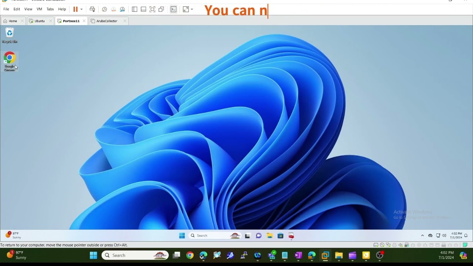Open the guest volume tray icon
Viewport: 473px width, 266px height.
[x=444, y=236]
